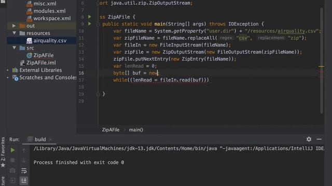
Task: Run ZipAFile class from gutter line 8
Action: click(x=90, y=17)
